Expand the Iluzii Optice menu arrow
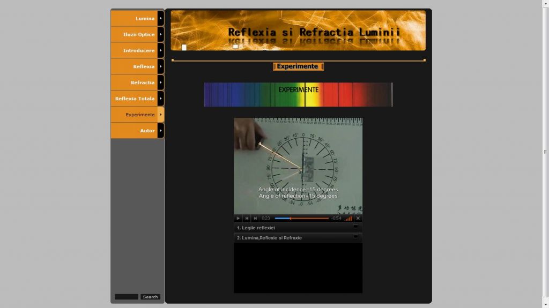This screenshot has width=549, height=308. coord(161,34)
